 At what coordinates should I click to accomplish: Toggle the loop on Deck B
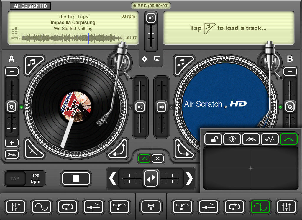pyautogui.click(x=234, y=206)
